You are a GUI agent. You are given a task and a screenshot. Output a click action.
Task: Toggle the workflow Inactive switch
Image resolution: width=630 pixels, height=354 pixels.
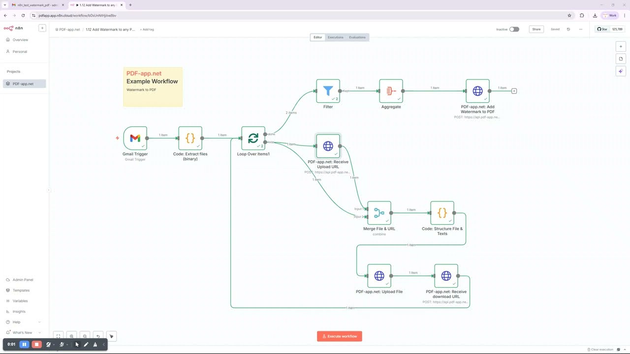point(514,29)
